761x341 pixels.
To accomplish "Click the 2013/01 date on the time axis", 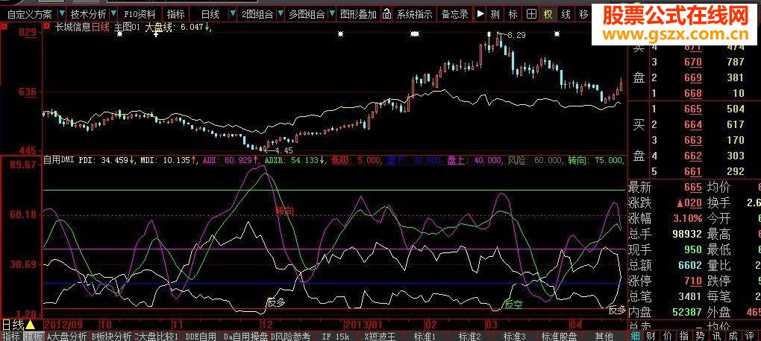I will point(363,324).
